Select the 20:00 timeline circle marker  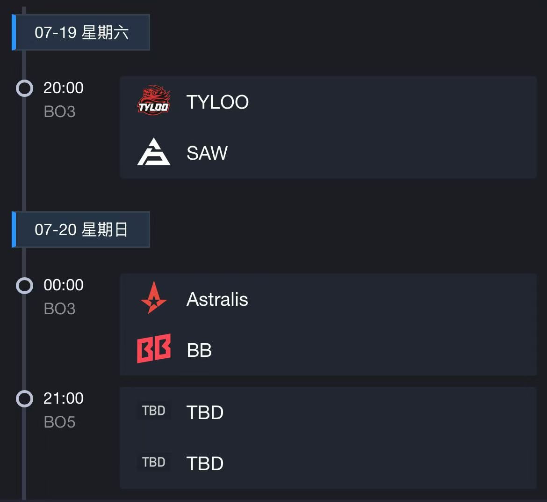24,88
